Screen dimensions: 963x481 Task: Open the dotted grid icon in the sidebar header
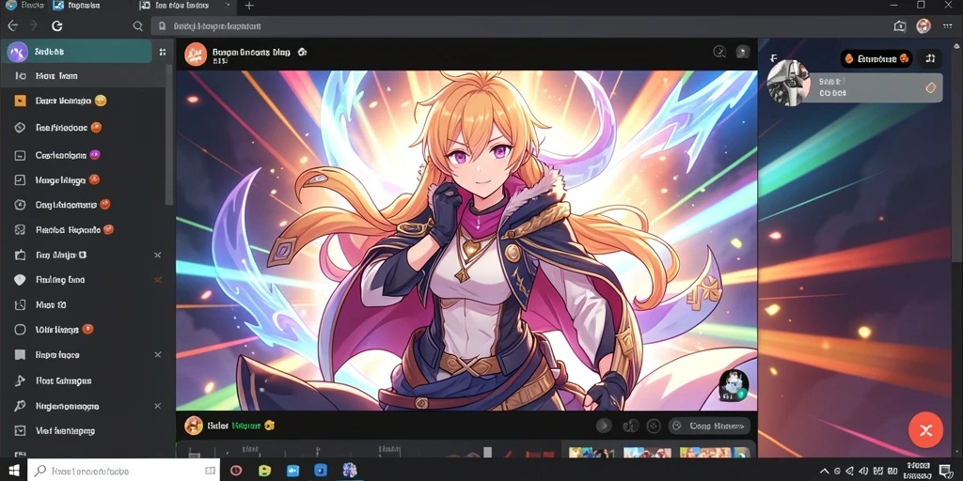162,53
